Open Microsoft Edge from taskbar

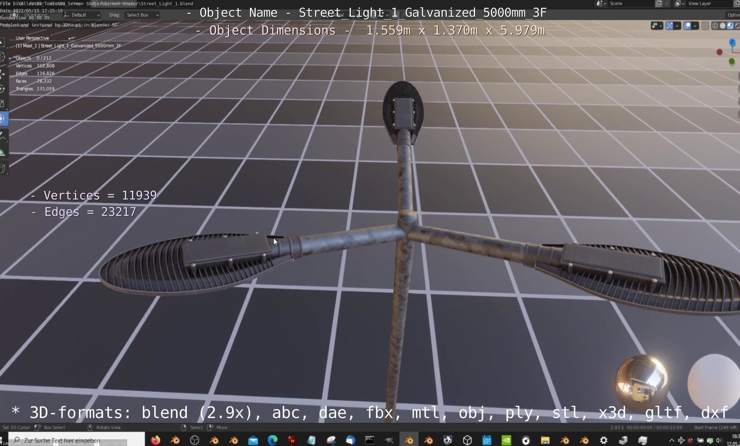(273, 440)
